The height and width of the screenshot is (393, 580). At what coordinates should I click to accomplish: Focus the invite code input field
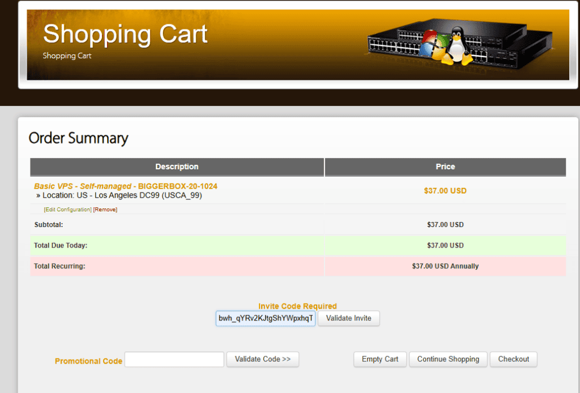(266, 318)
